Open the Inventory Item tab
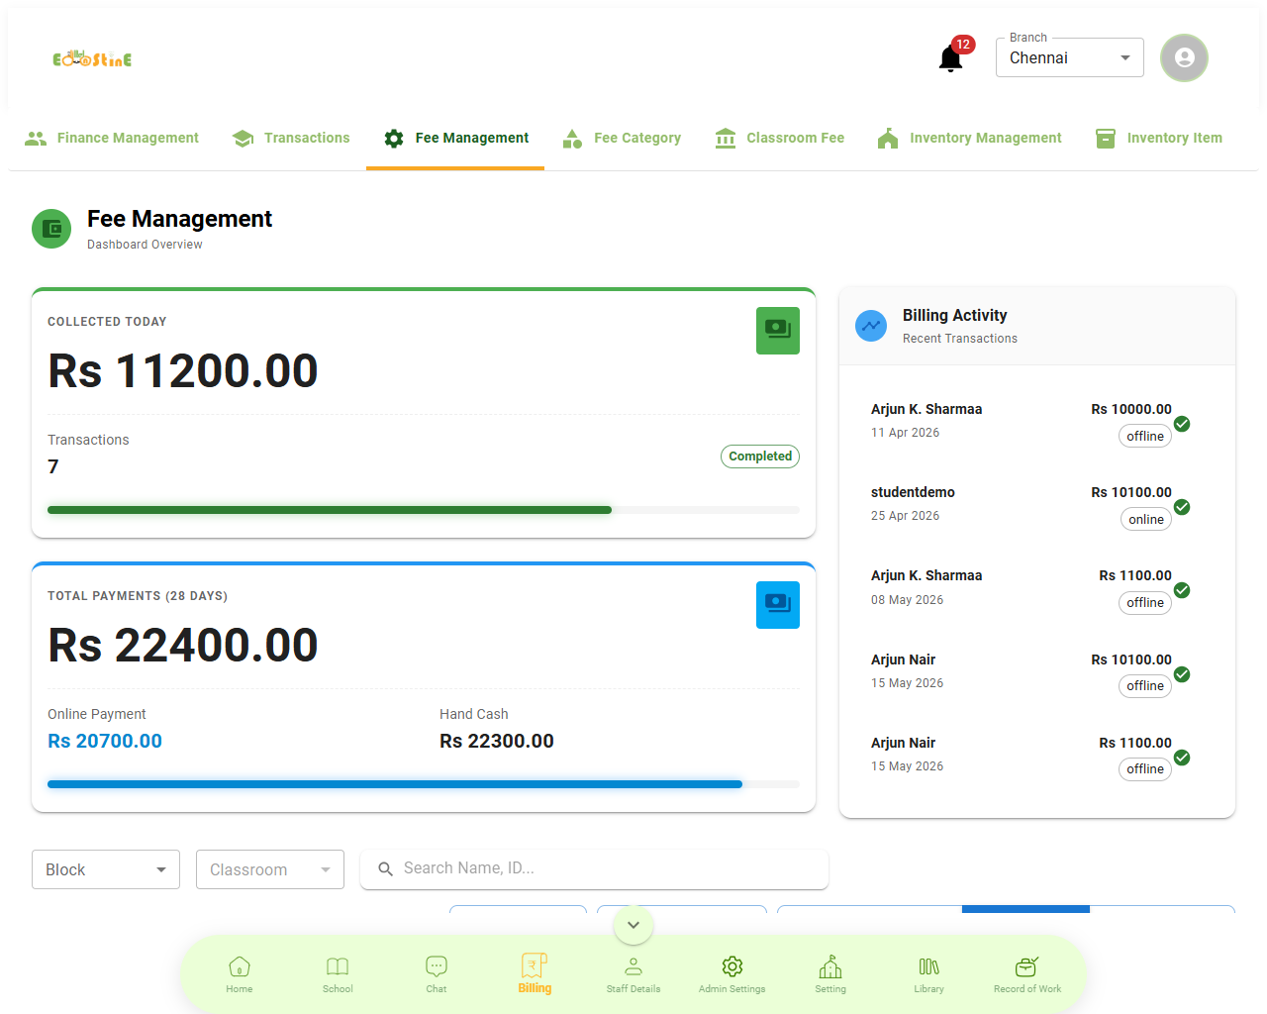 (1158, 139)
